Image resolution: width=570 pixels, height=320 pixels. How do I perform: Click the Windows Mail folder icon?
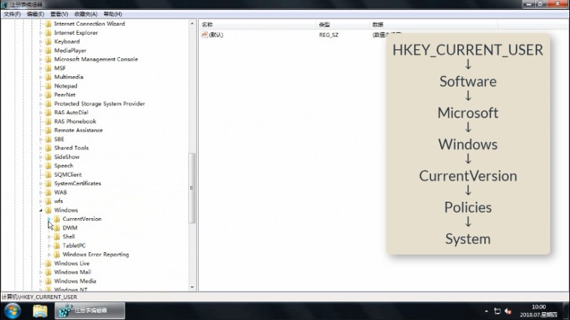[x=48, y=272]
